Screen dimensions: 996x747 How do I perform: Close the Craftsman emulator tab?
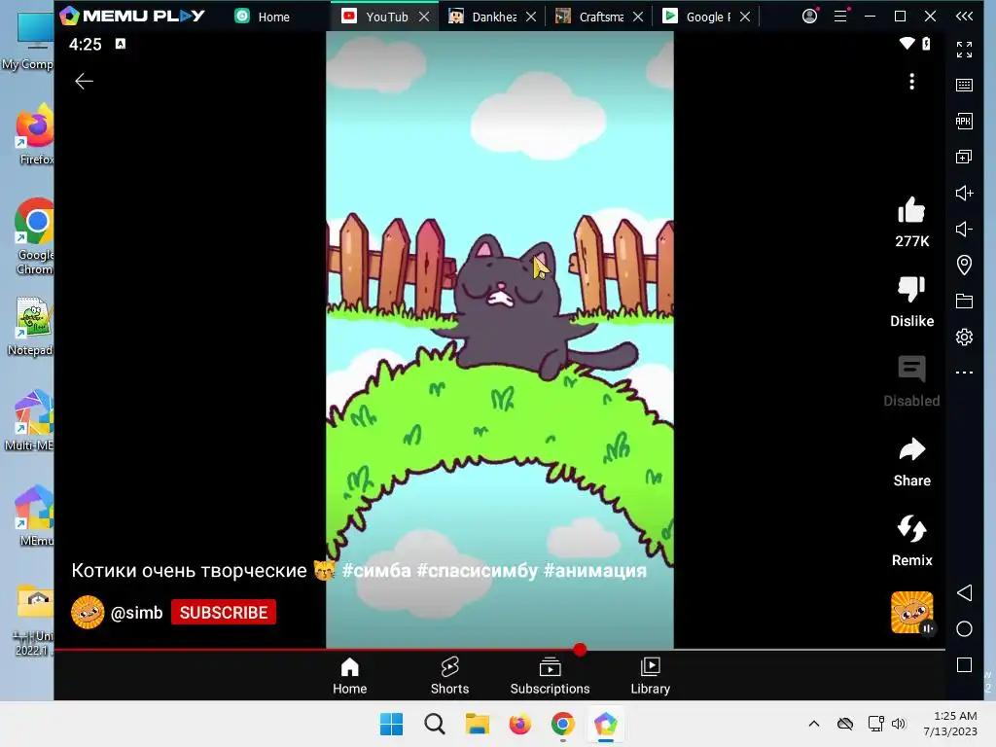pos(638,18)
